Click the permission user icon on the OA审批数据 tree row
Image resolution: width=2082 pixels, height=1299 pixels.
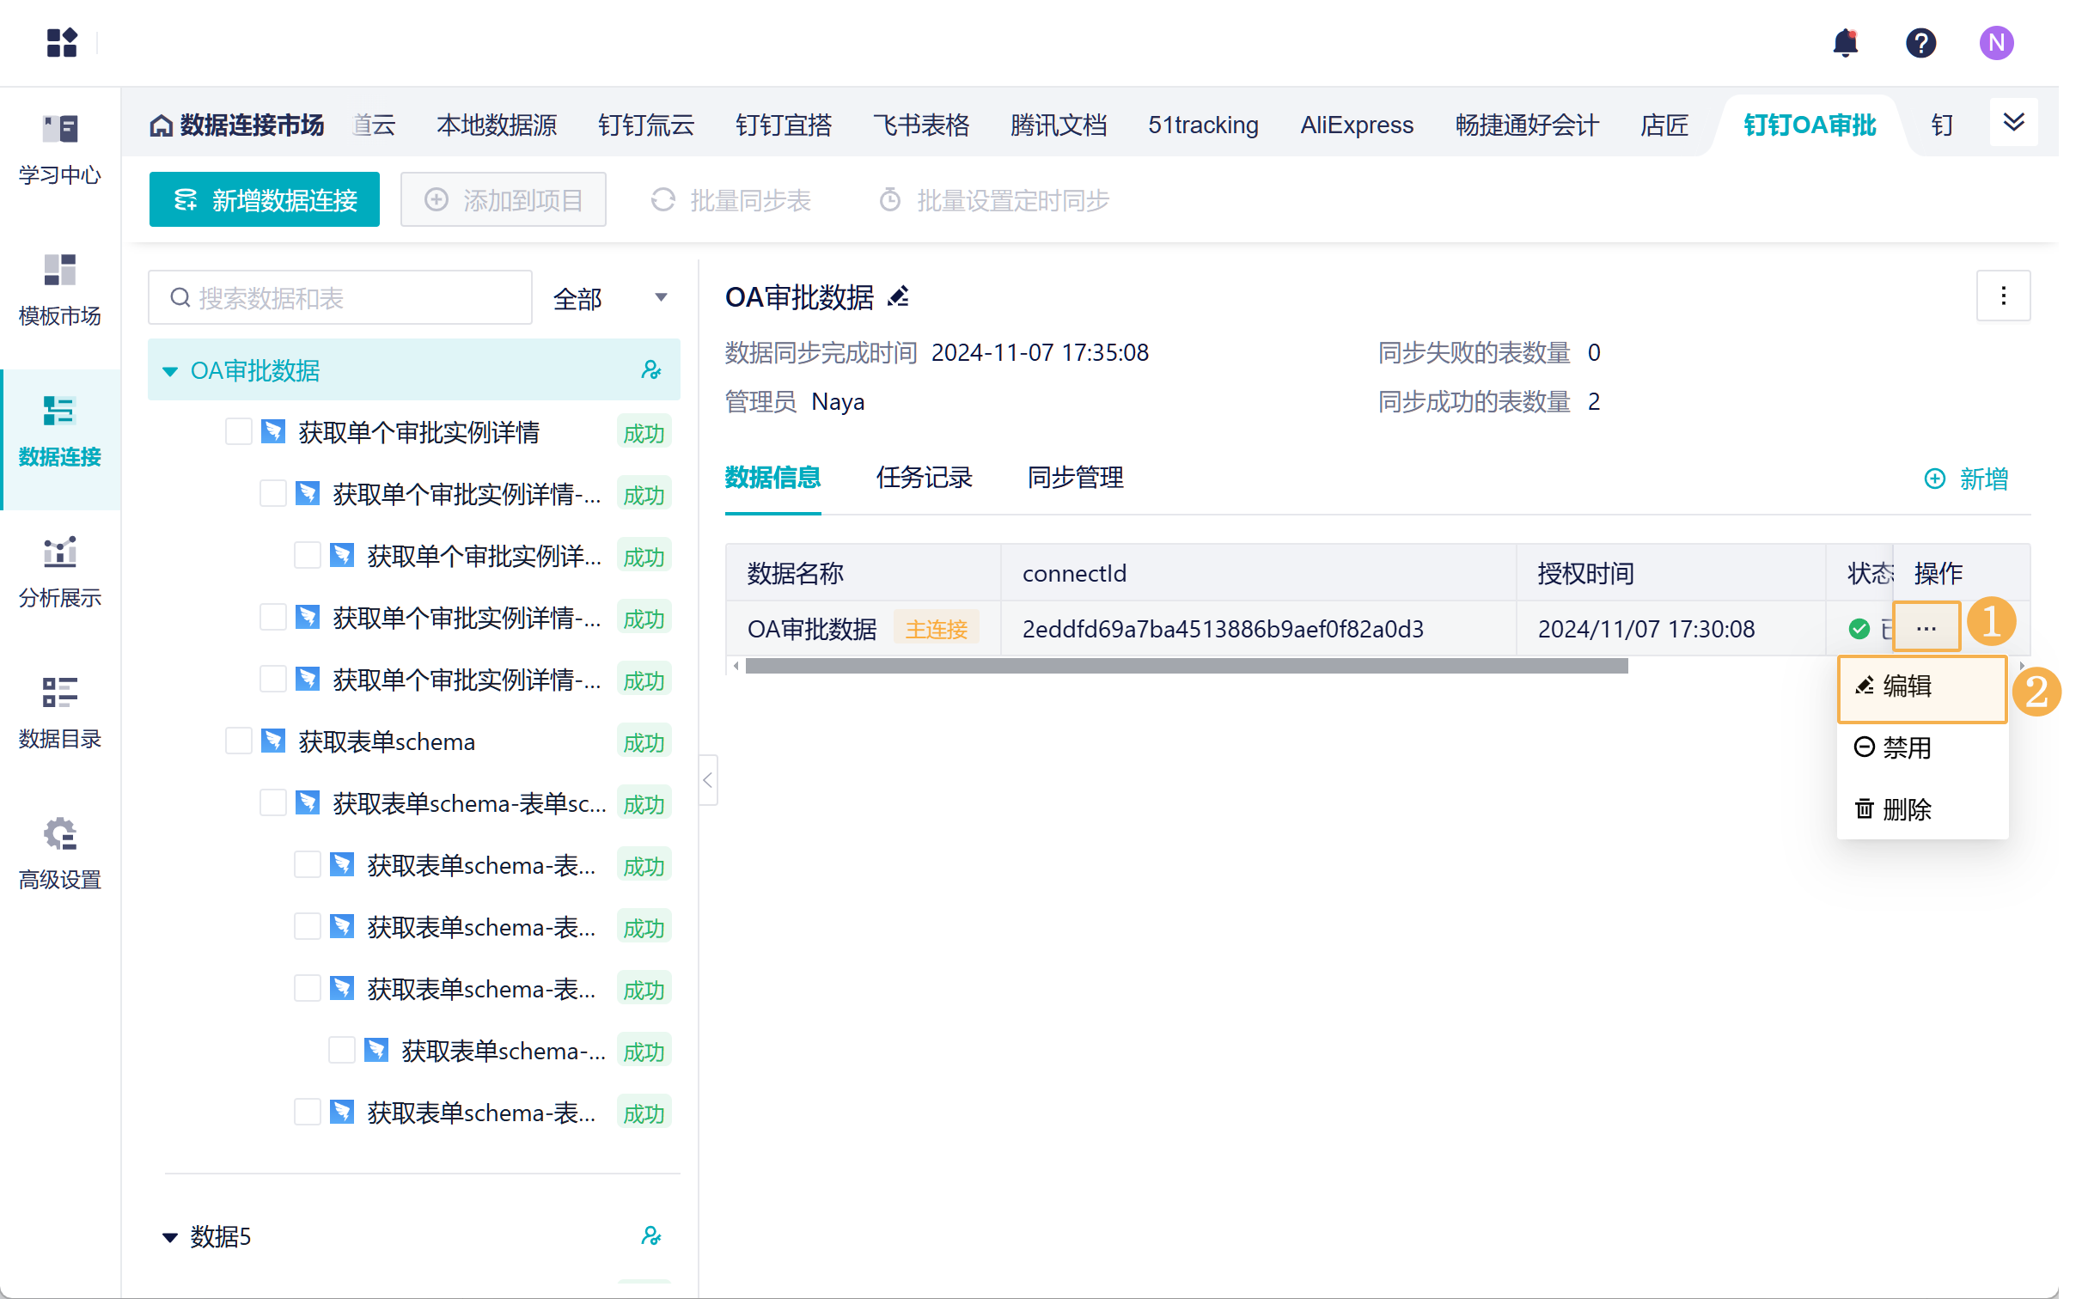pos(651,370)
